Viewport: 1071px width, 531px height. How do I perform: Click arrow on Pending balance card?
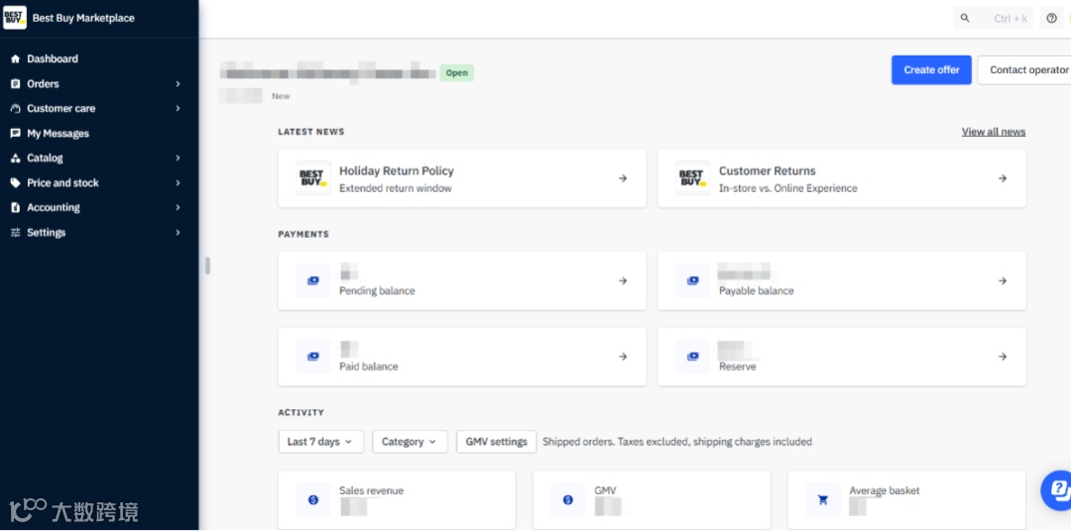(622, 280)
